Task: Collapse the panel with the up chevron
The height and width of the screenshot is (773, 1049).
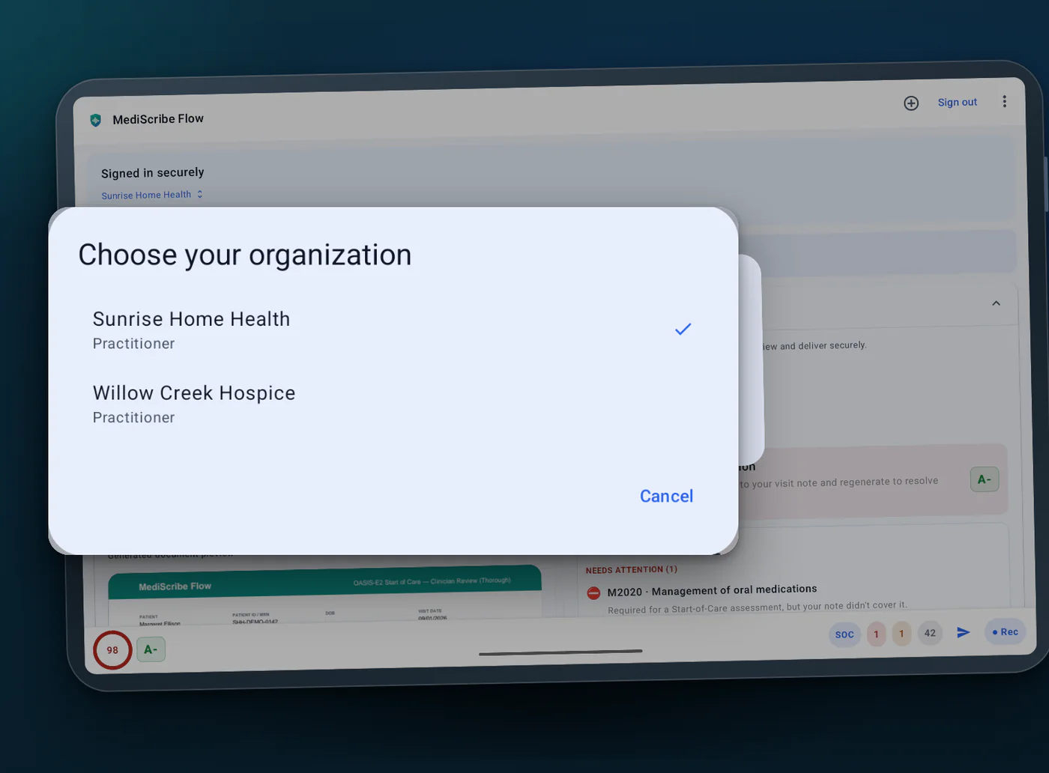Action: coord(996,303)
